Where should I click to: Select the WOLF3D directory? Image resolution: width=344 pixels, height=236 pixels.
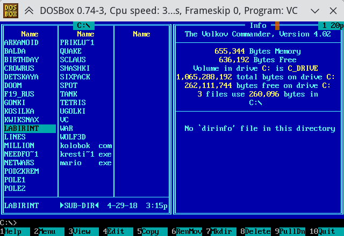[73, 137]
